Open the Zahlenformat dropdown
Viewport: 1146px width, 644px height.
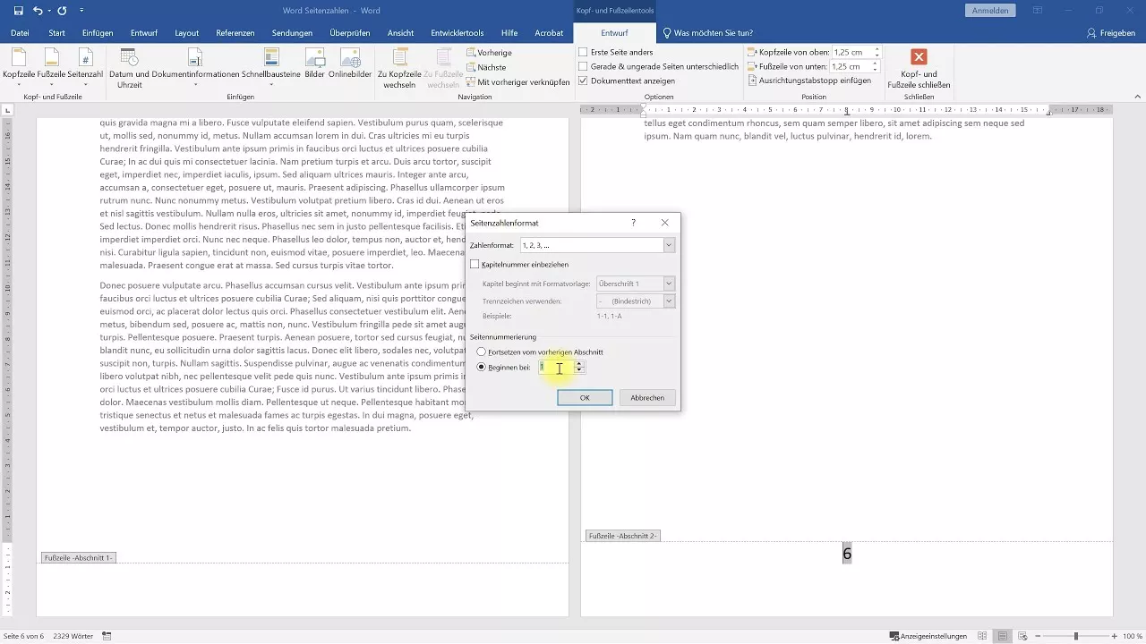pyautogui.click(x=668, y=245)
